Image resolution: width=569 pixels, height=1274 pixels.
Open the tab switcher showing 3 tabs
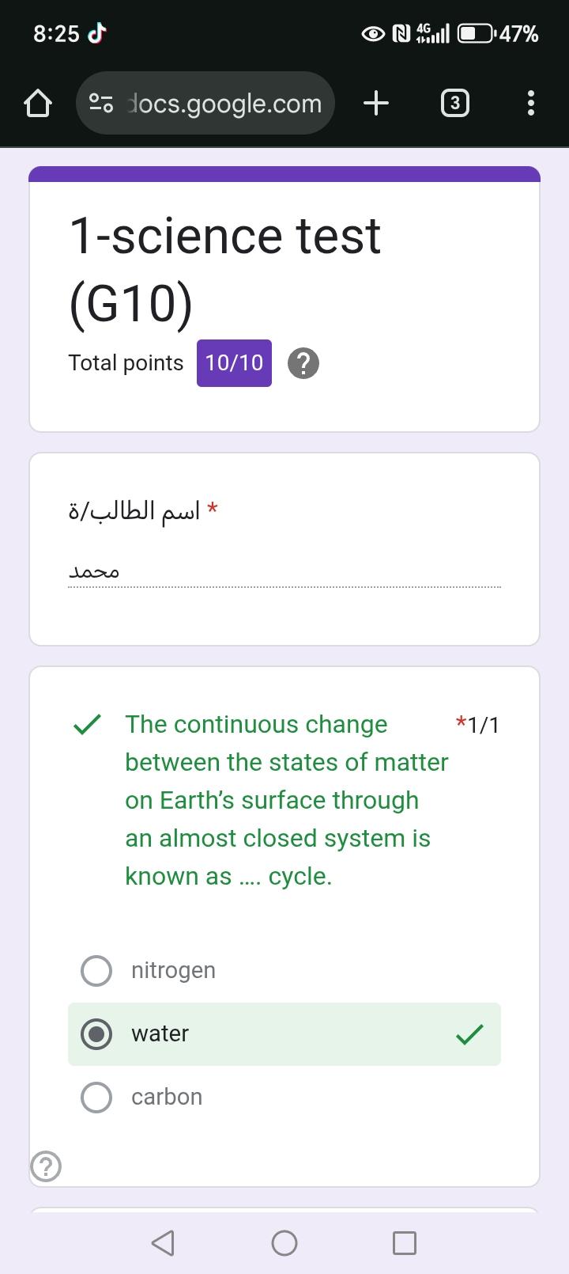(x=454, y=104)
